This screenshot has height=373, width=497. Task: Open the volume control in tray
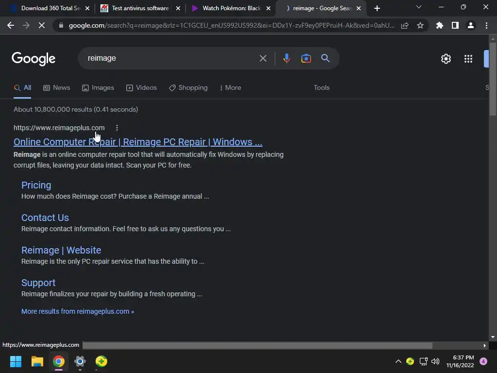(435, 361)
